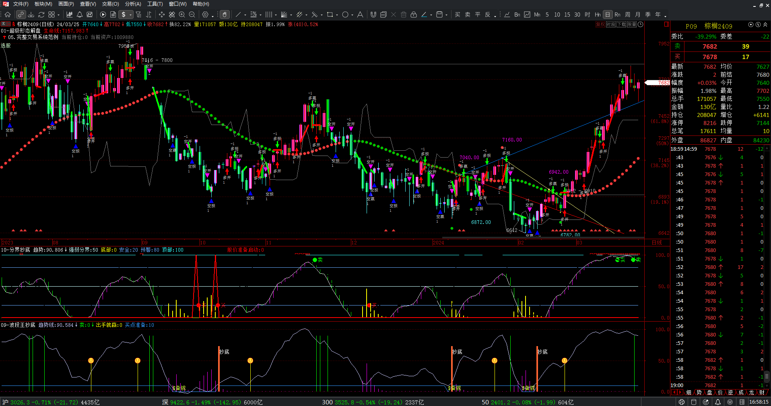The width and height of the screenshot is (771, 406).
Task: Click the clock icon beside 限量
Action: pyautogui.click(x=641, y=25)
